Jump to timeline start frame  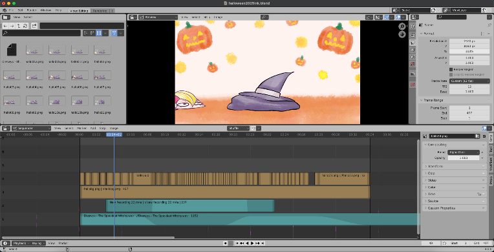tap(237, 243)
